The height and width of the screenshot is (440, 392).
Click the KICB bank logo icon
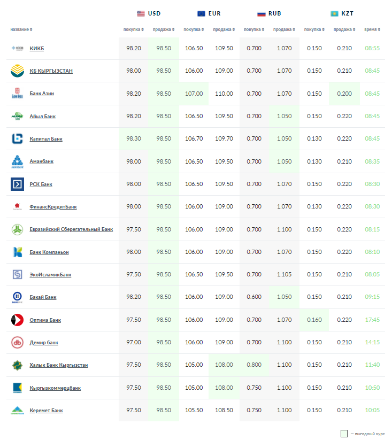tap(17, 48)
